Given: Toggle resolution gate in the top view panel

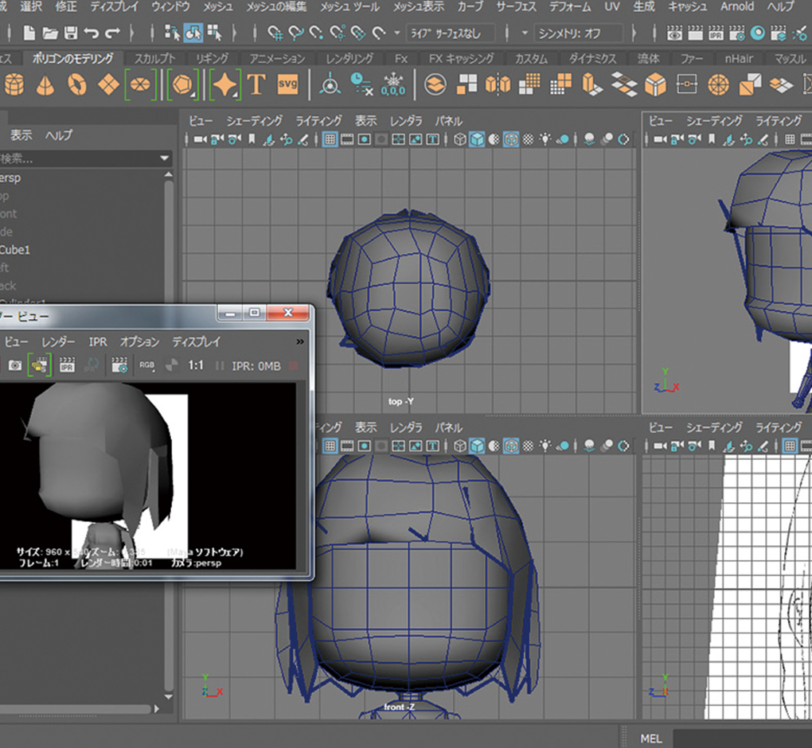Looking at the screenshot, I should pyautogui.click(x=364, y=139).
